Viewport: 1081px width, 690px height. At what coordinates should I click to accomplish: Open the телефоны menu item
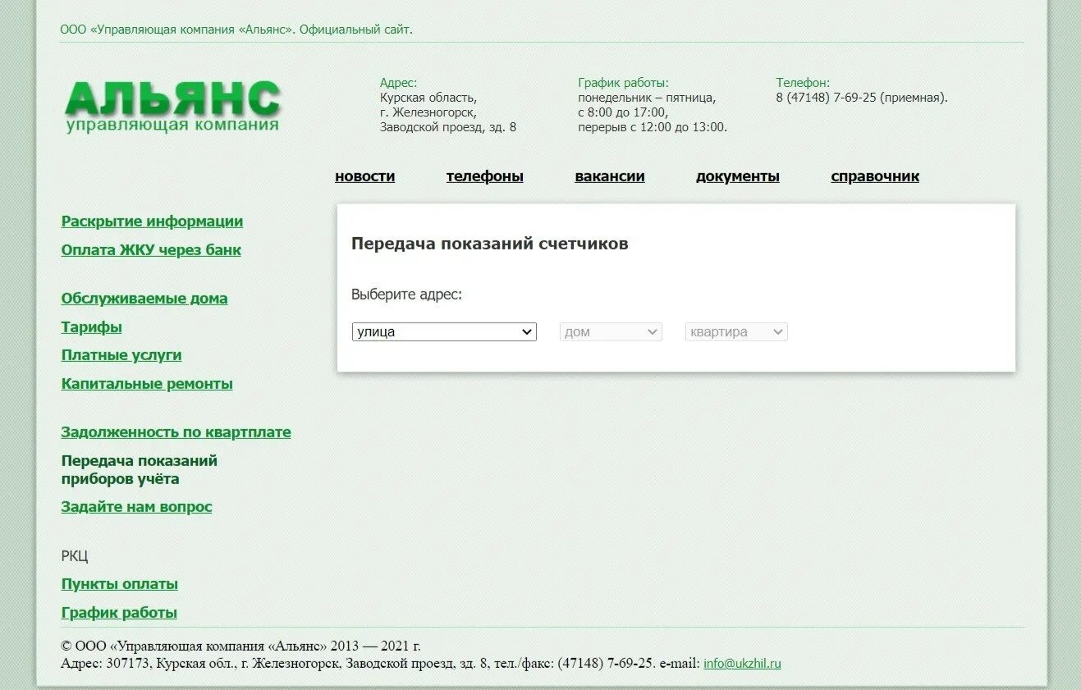485,176
